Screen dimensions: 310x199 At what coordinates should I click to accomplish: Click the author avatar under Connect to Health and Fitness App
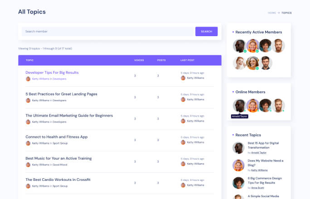28,143
